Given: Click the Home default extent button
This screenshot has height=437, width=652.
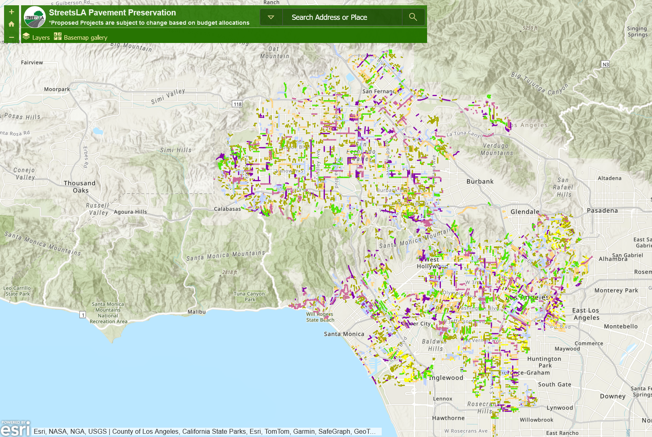Looking at the screenshot, I should coord(11,24).
